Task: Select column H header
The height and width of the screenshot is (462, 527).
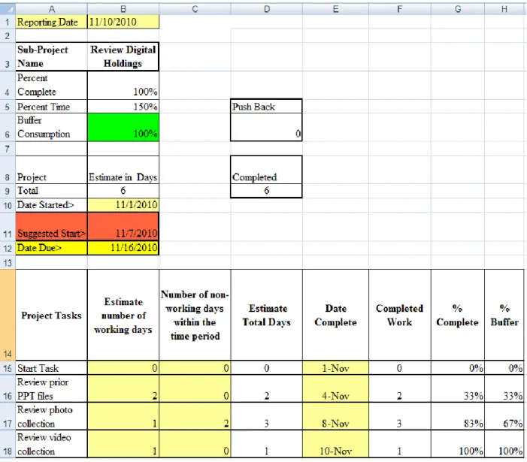Action: 504,9
